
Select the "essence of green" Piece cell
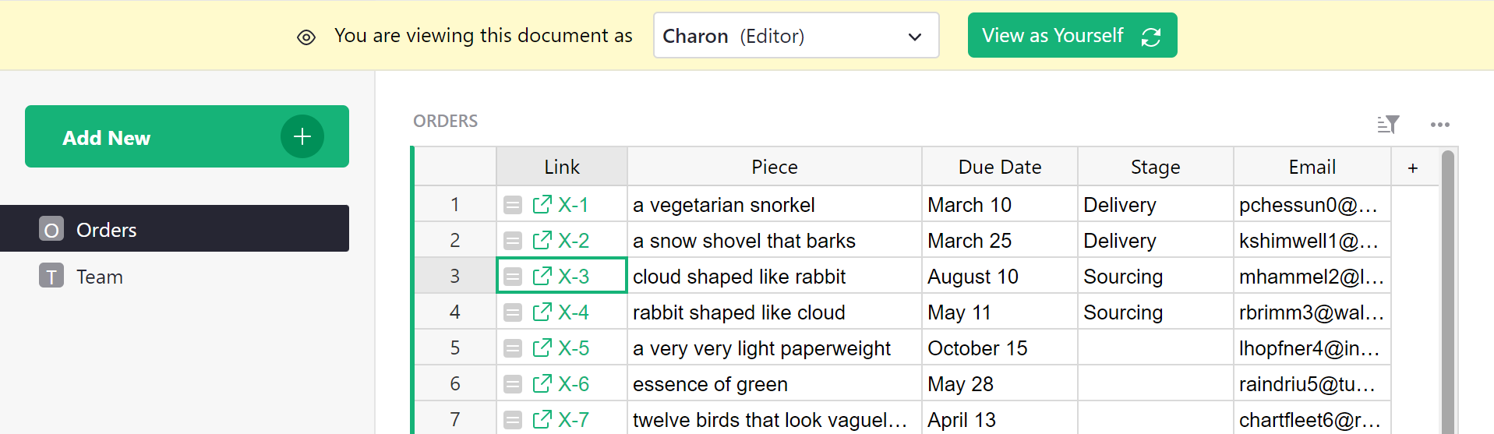point(774,384)
